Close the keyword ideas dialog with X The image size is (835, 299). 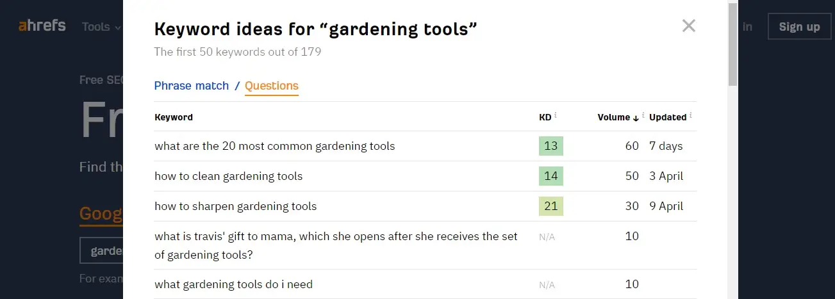coord(689,26)
